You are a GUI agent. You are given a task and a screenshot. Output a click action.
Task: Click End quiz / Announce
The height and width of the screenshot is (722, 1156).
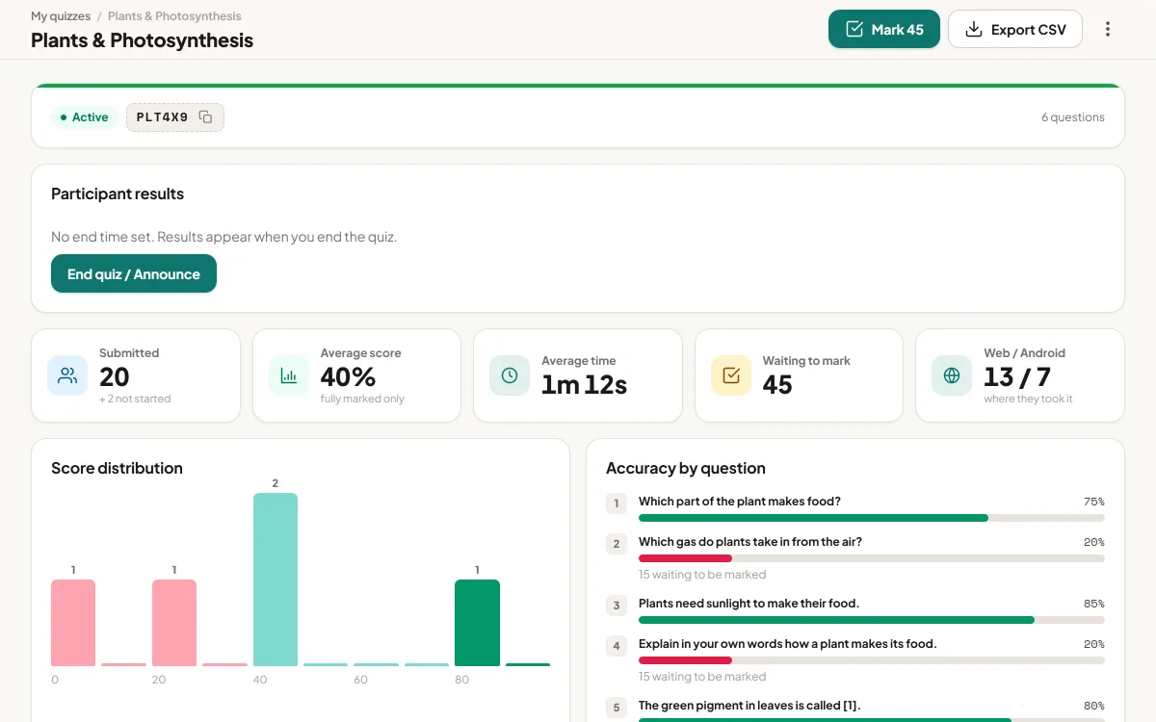point(134,273)
